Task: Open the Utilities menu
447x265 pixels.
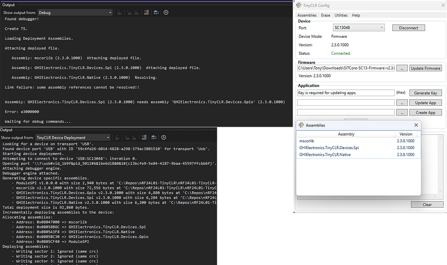Action: tap(341, 15)
